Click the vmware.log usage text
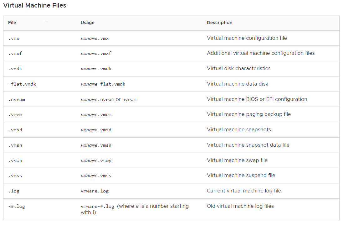The height and width of the screenshot is (226, 343). (x=95, y=191)
